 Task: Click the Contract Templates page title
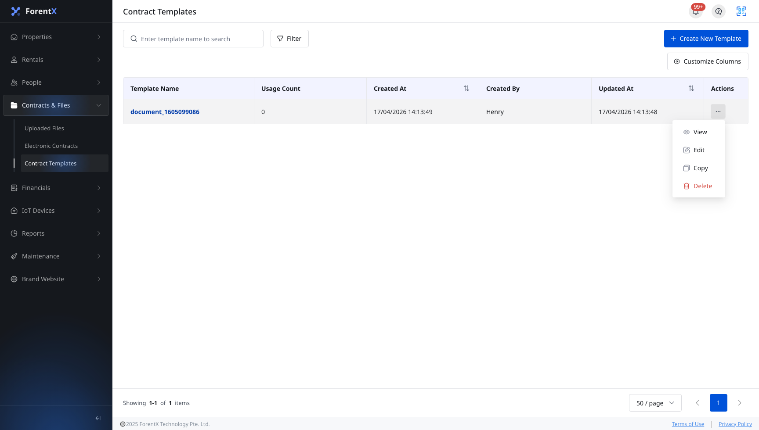coord(159,12)
